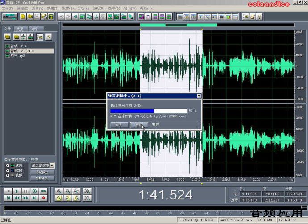Image resolution: width=308 pixels, height=224 pixels.
Task: Click the large time display 1:41.524
Action: [x=166, y=195]
